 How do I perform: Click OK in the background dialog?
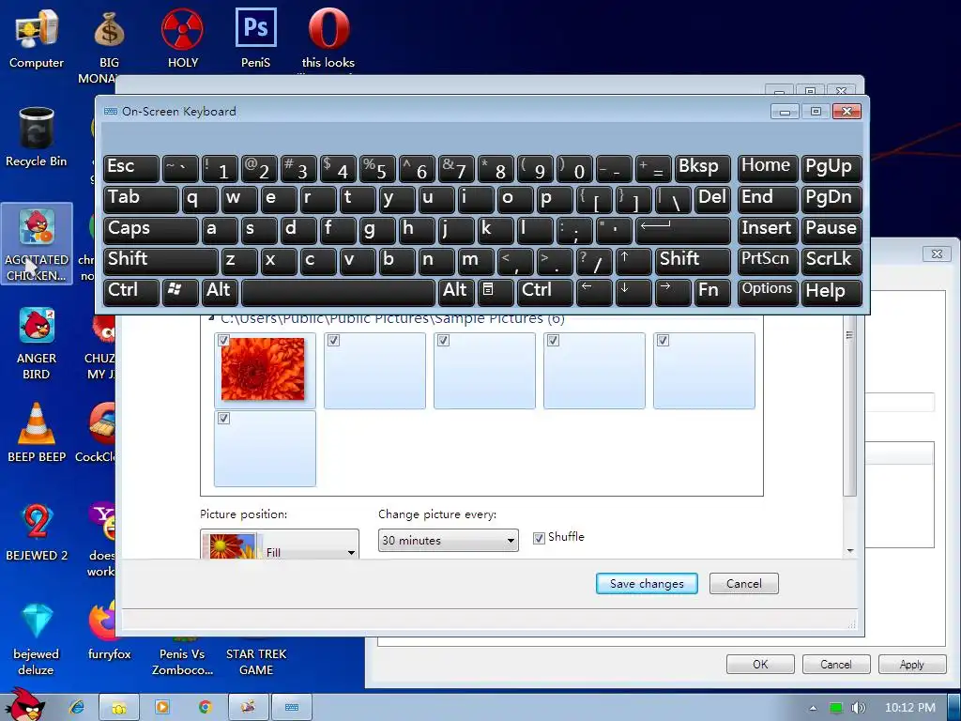(x=760, y=665)
